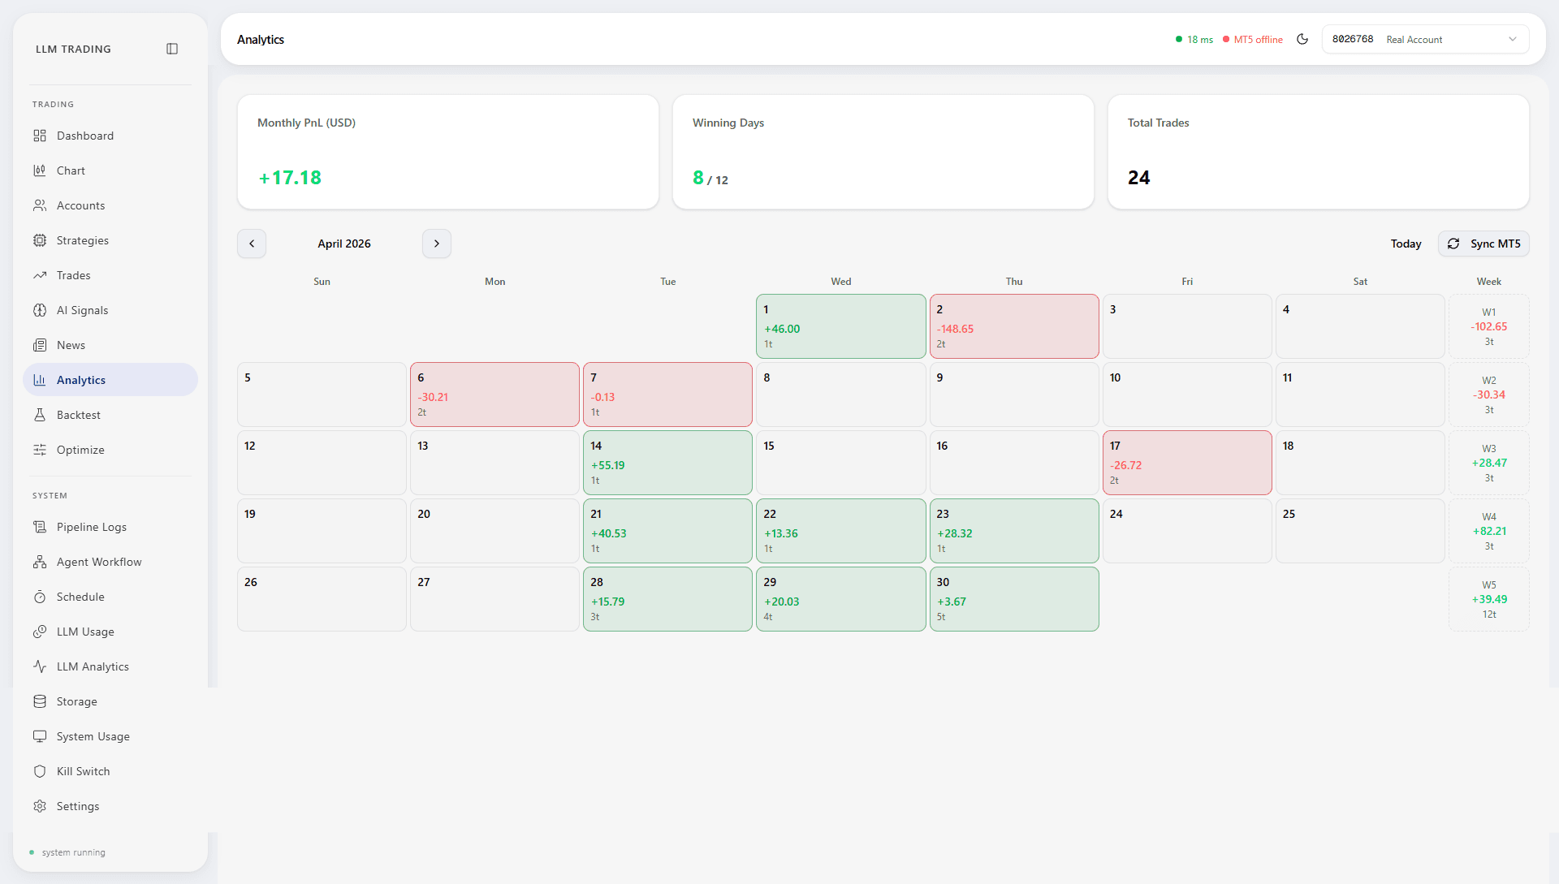Click Winning Days value 8 / 12
The image size is (1559, 884).
coord(710,178)
